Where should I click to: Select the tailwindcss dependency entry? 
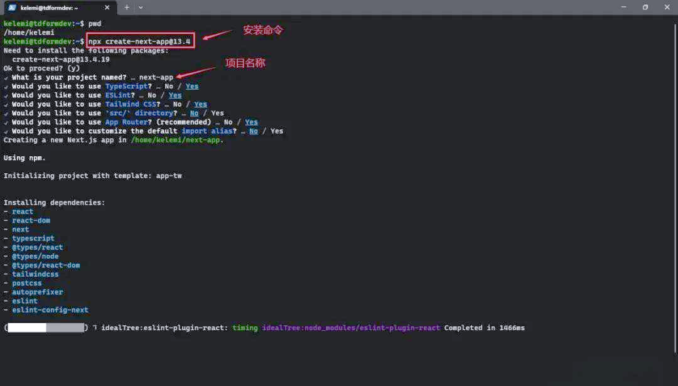coord(36,274)
